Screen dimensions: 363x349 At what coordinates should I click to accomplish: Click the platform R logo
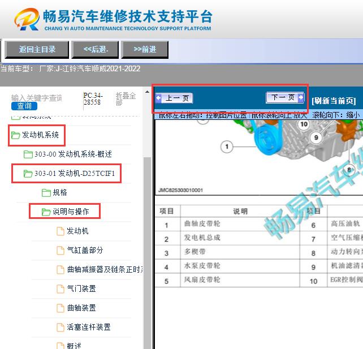click(27, 19)
